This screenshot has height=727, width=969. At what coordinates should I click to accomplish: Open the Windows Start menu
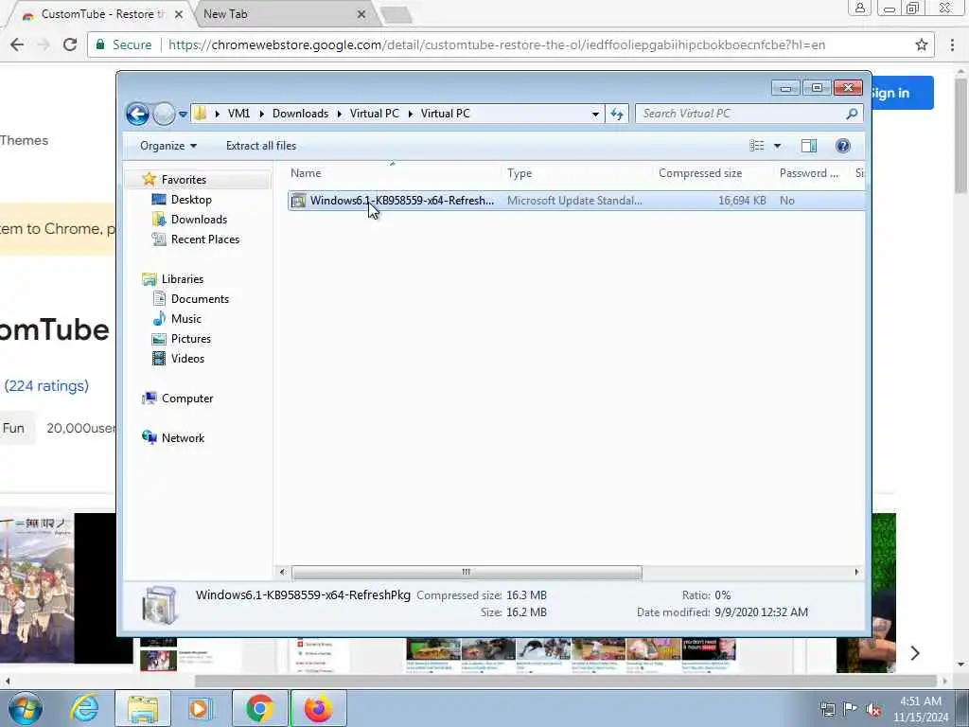click(25, 708)
